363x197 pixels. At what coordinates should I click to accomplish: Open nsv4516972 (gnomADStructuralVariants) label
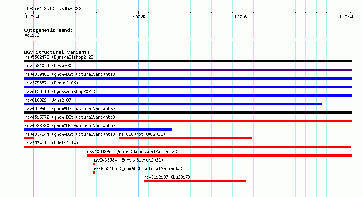(x=70, y=117)
